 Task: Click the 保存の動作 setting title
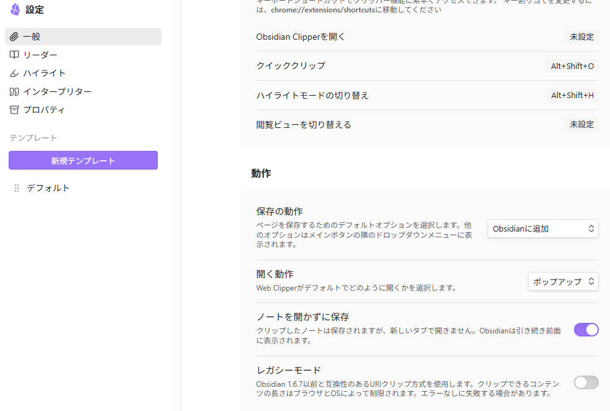[x=280, y=212]
